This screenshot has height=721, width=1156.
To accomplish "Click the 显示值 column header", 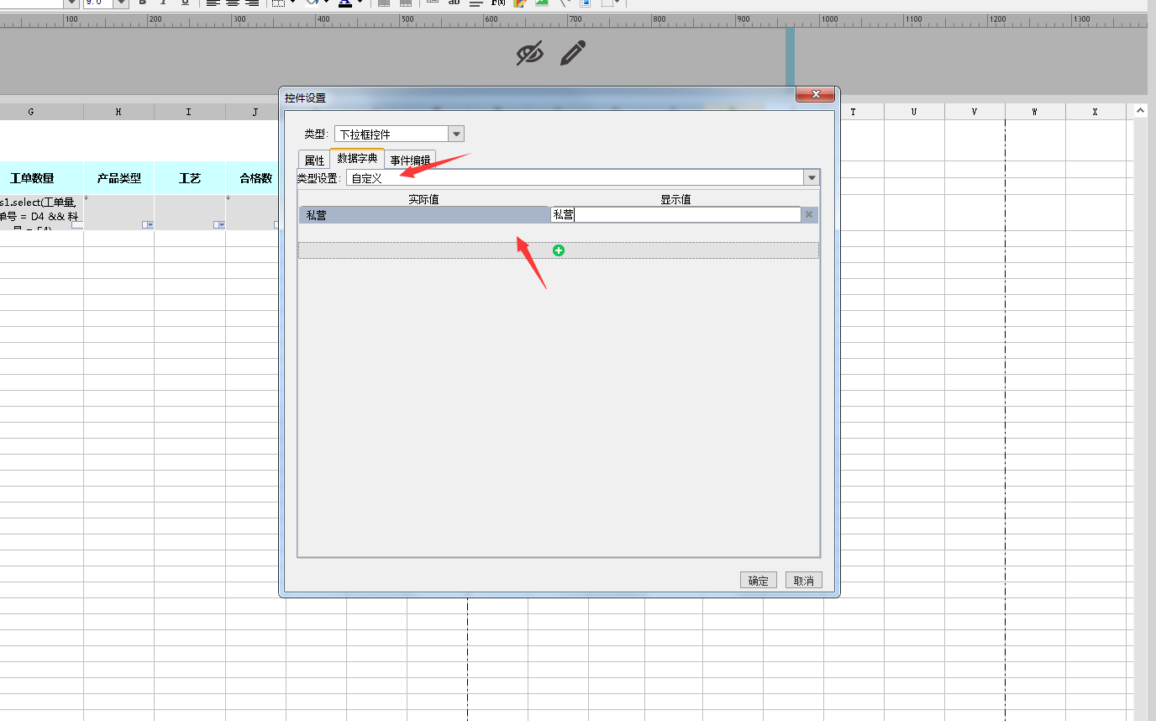I will tap(675, 199).
